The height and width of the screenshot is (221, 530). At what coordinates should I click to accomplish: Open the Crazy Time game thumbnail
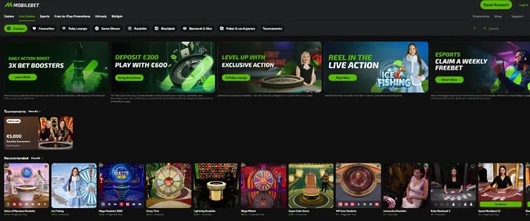[168, 186]
